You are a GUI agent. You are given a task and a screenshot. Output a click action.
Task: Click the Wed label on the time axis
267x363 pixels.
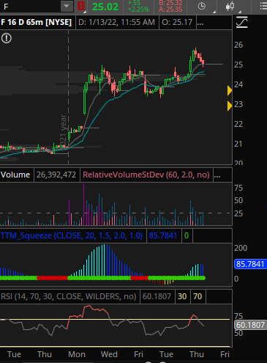point(109,354)
